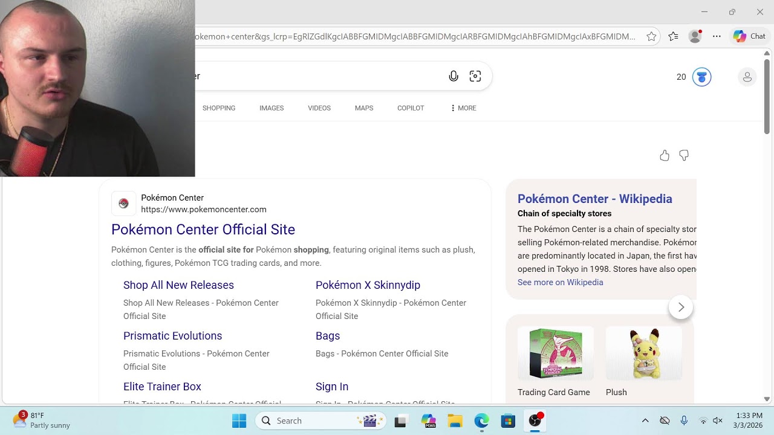Switch to the Images search tab
Image resolution: width=774 pixels, height=435 pixels.
(272, 108)
